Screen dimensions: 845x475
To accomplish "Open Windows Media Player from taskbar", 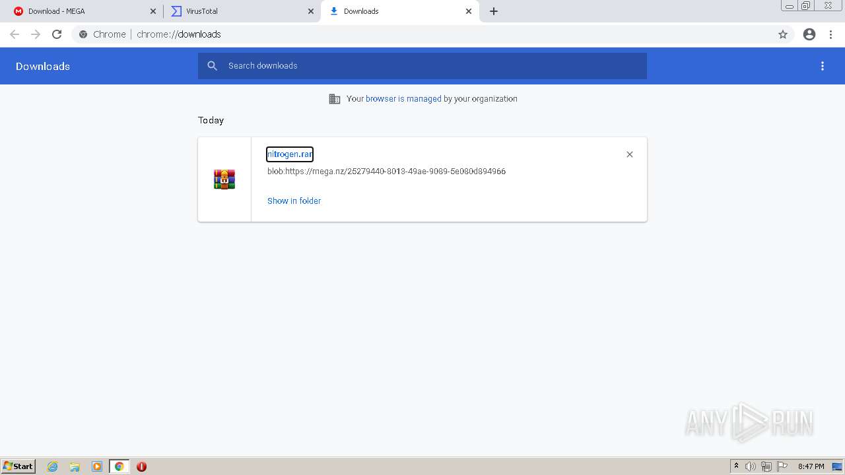I will tap(97, 466).
